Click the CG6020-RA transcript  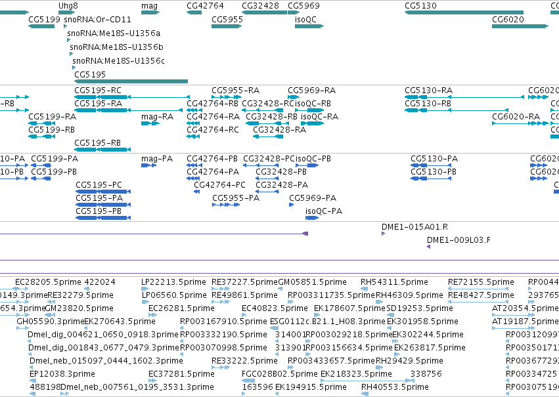coord(520,123)
